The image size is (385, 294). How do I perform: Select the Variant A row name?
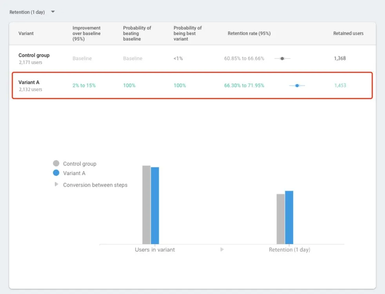pyautogui.click(x=29, y=83)
